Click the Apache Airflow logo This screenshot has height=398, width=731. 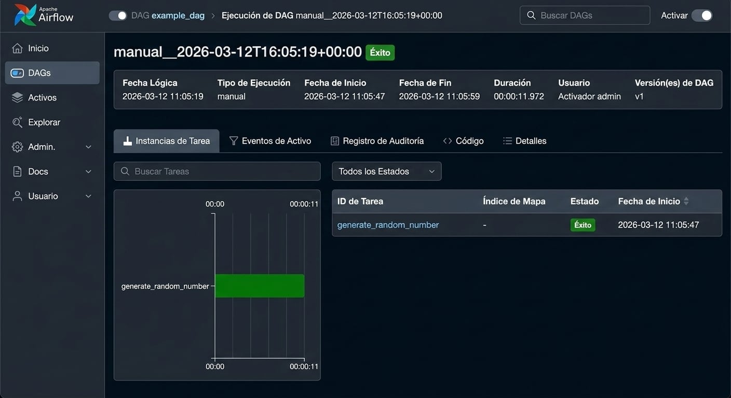[44, 15]
